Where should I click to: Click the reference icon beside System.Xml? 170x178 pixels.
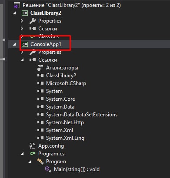(40, 130)
